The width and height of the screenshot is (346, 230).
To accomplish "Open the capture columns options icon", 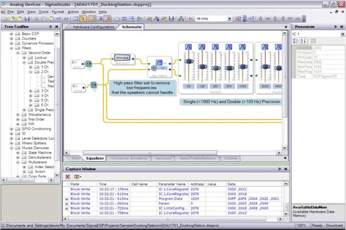I will pyautogui.click(x=77, y=177).
